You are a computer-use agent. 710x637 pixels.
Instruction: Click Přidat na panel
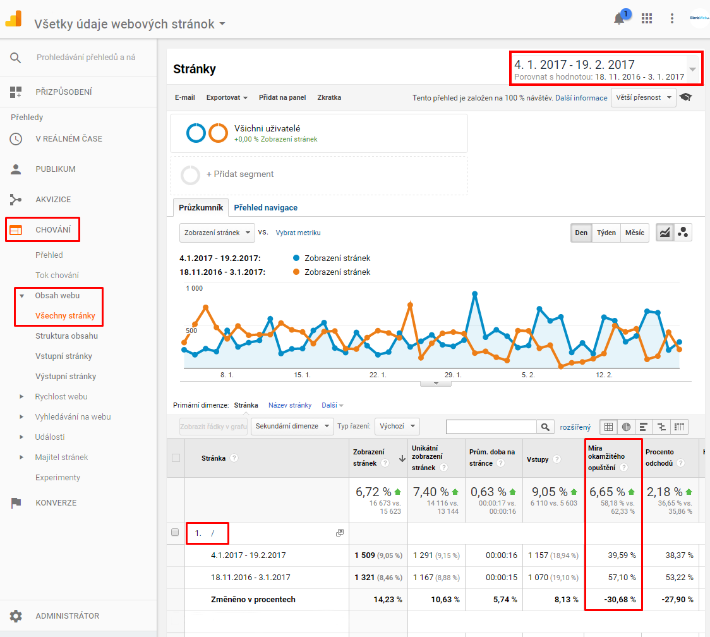point(282,97)
